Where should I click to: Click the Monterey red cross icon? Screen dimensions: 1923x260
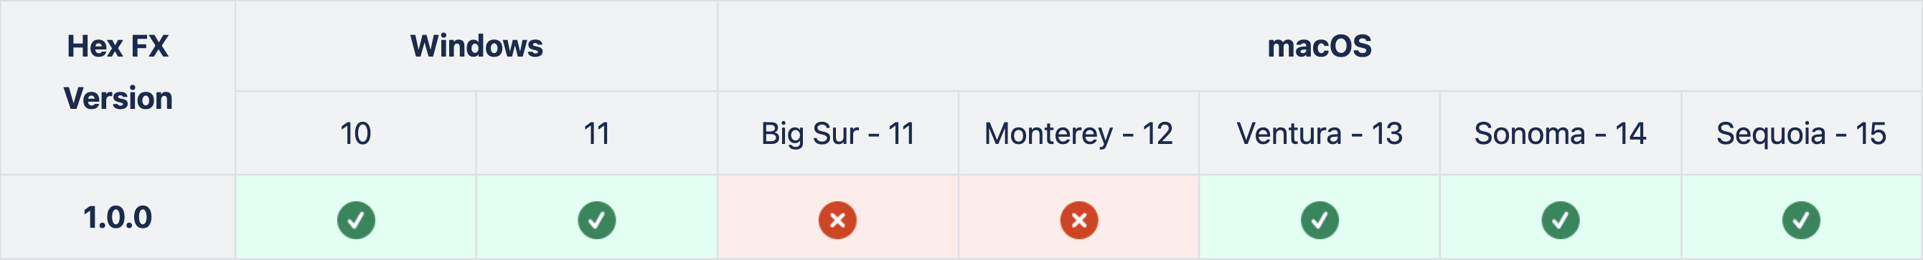click(x=1078, y=220)
